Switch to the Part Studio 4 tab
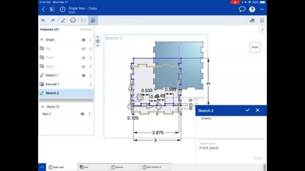The height and width of the screenshot is (171, 305). (x=155, y=167)
